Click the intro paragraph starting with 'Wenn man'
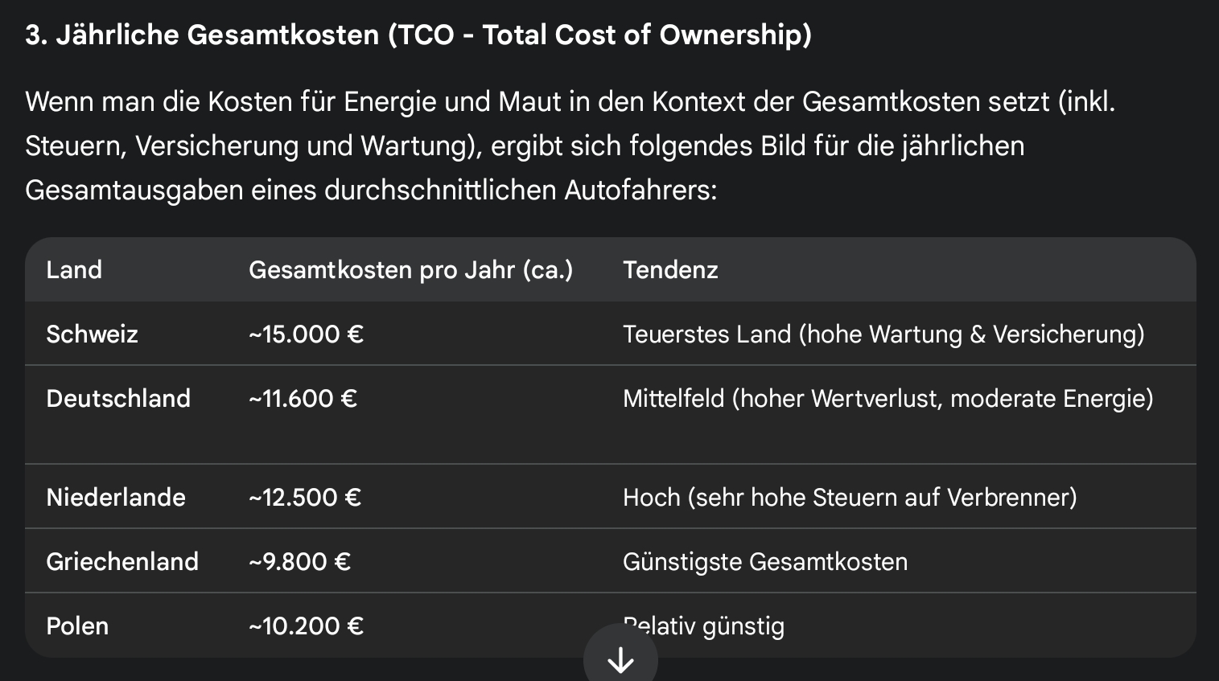Viewport: 1219px width, 681px height. pos(570,146)
